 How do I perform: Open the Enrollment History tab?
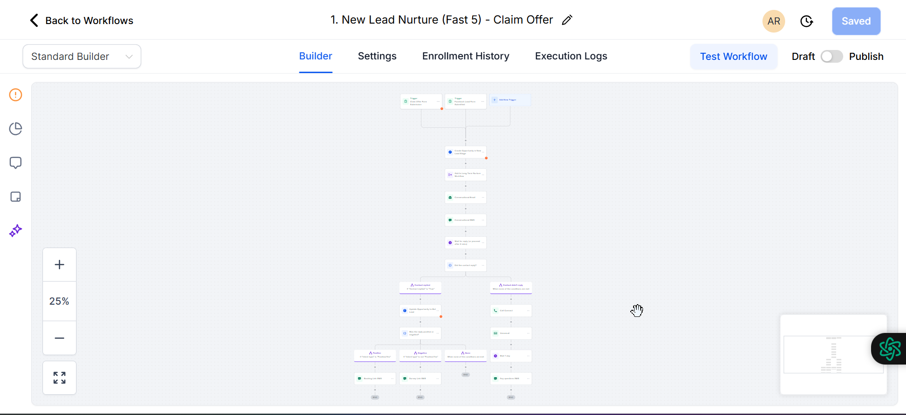tap(466, 56)
